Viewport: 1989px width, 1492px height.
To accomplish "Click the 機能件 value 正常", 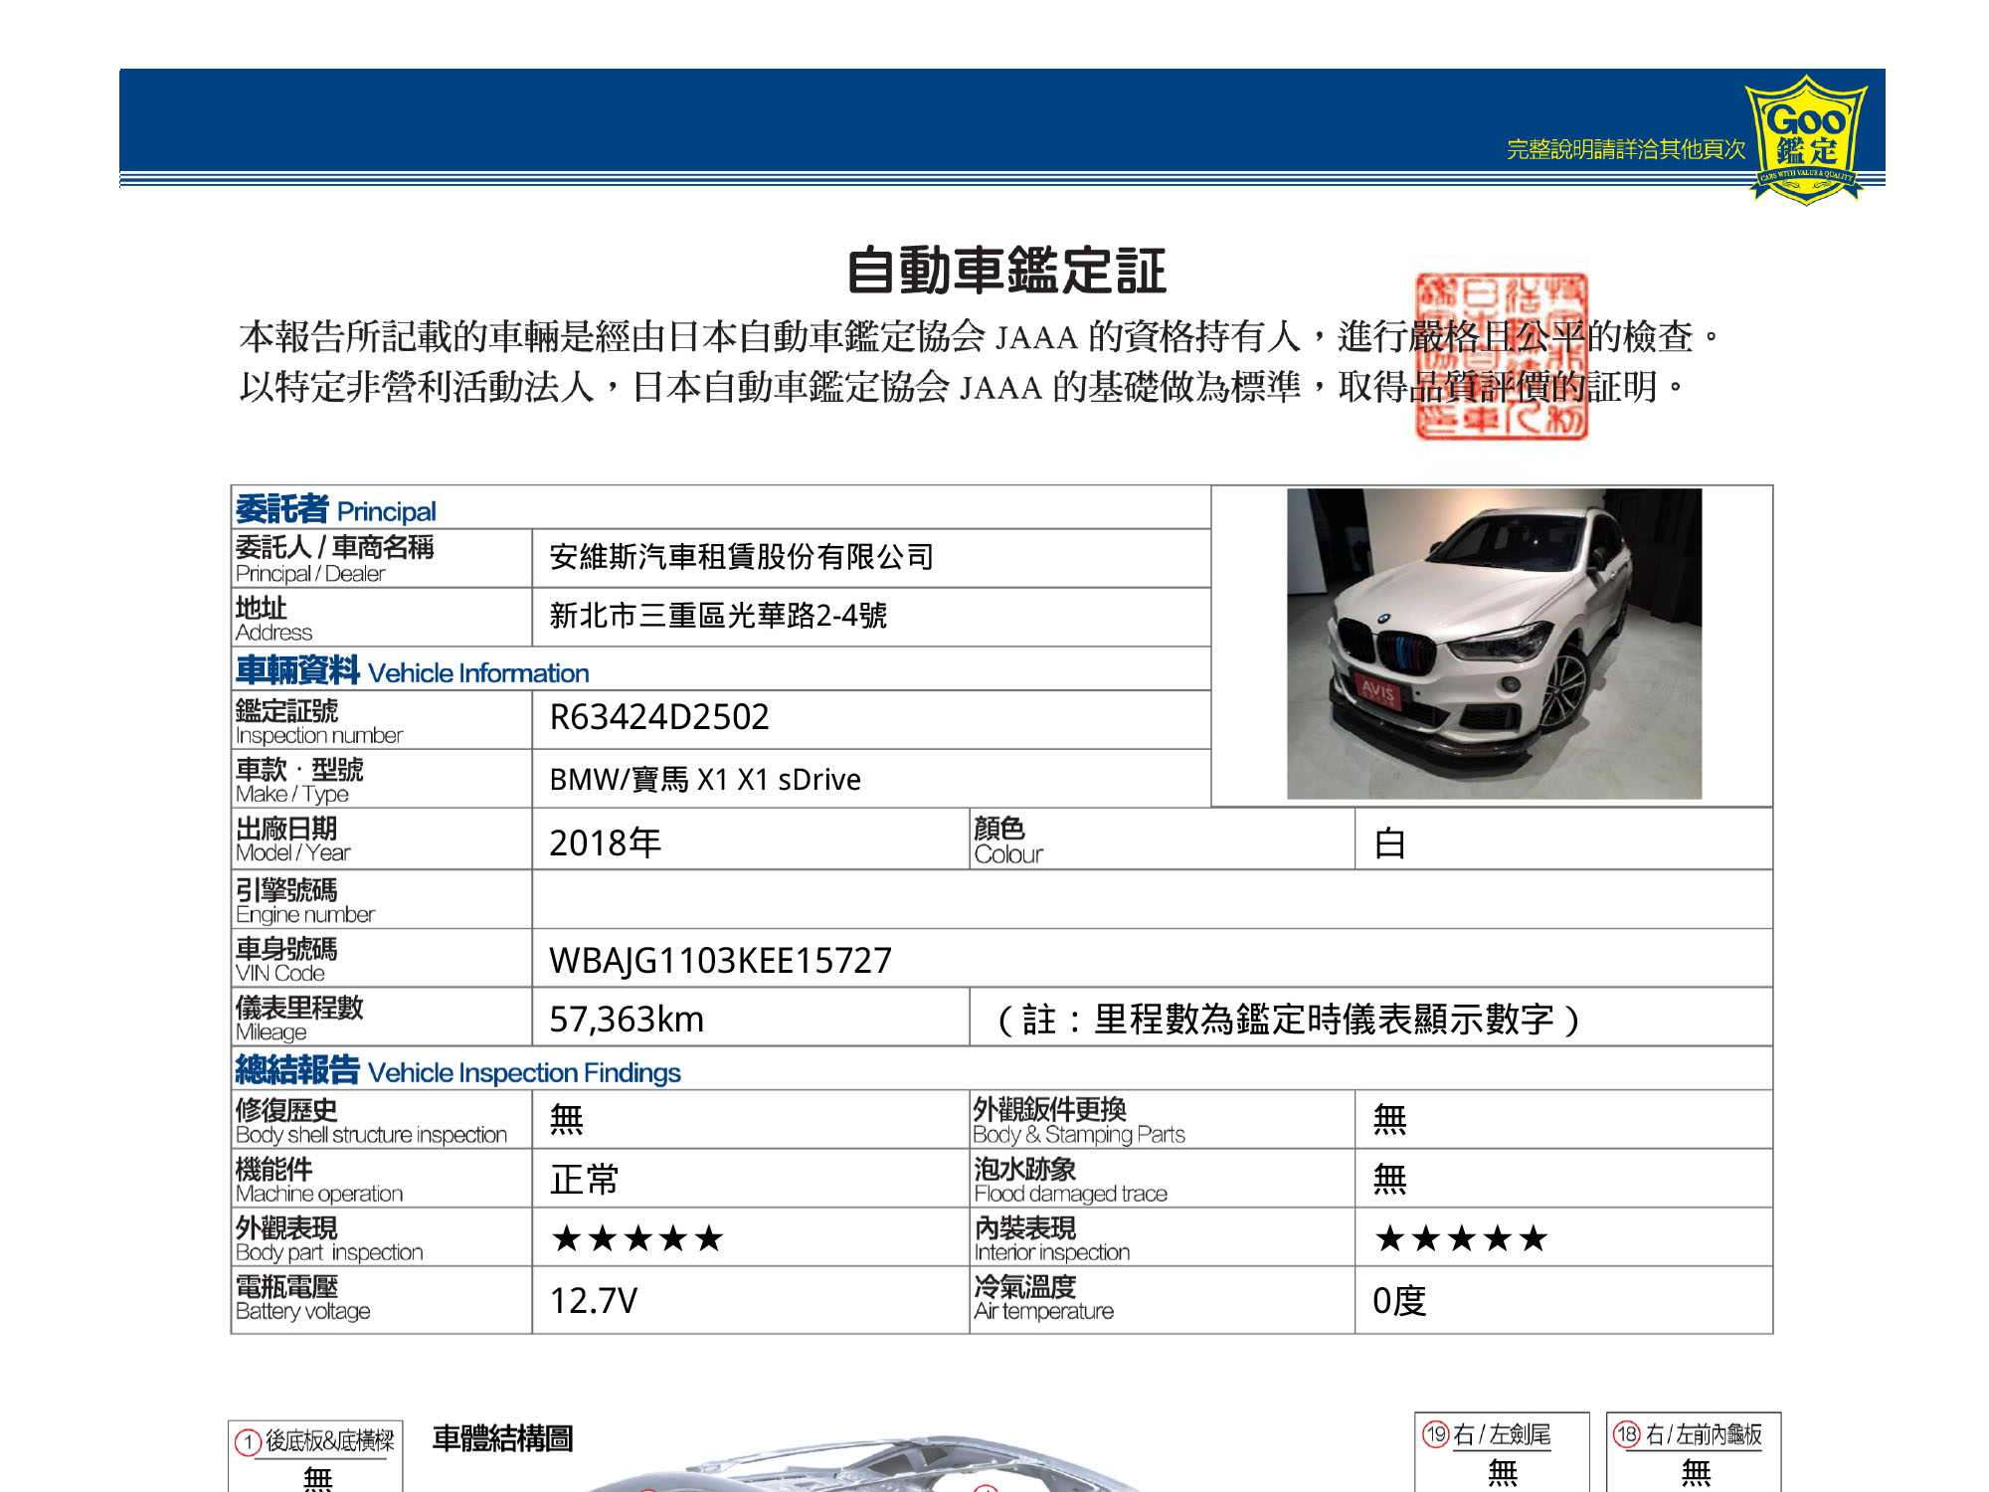I will tap(584, 1179).
